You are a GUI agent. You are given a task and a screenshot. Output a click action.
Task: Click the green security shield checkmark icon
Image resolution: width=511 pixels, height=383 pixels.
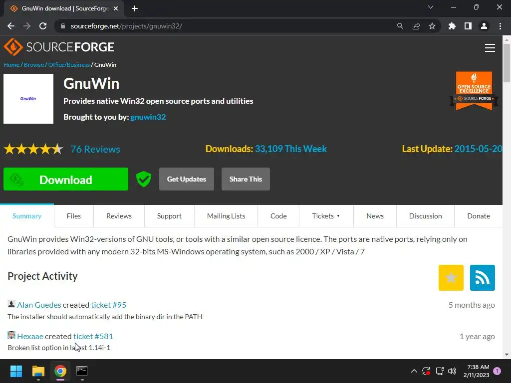pos(144,179)
